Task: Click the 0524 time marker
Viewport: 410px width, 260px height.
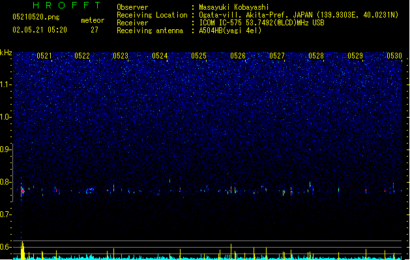Action: tap(160, 56)
